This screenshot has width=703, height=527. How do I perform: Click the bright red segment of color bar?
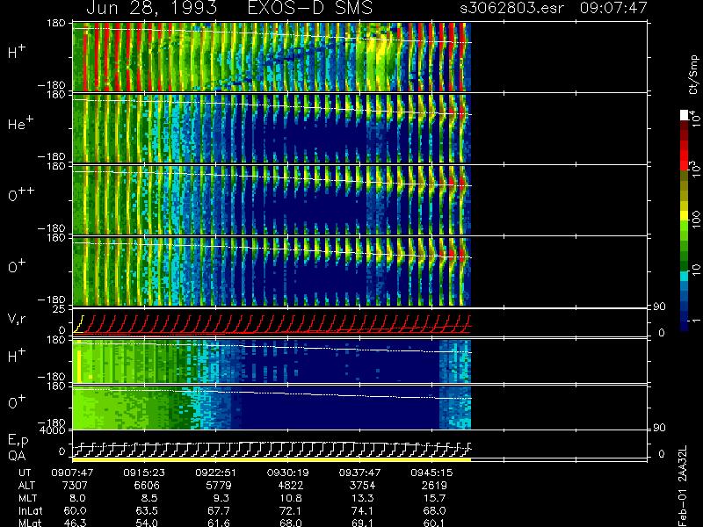(x=685, y=155)
